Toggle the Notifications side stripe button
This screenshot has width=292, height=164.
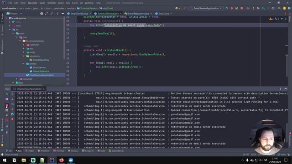(290, 139)
